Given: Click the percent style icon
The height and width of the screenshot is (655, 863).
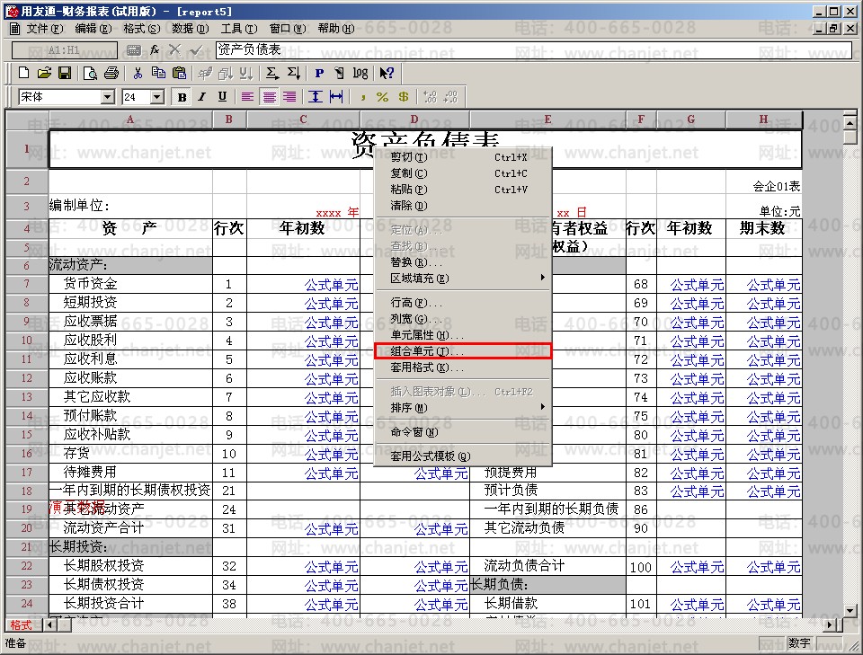Looking at the screenshot, I should 382,97.
